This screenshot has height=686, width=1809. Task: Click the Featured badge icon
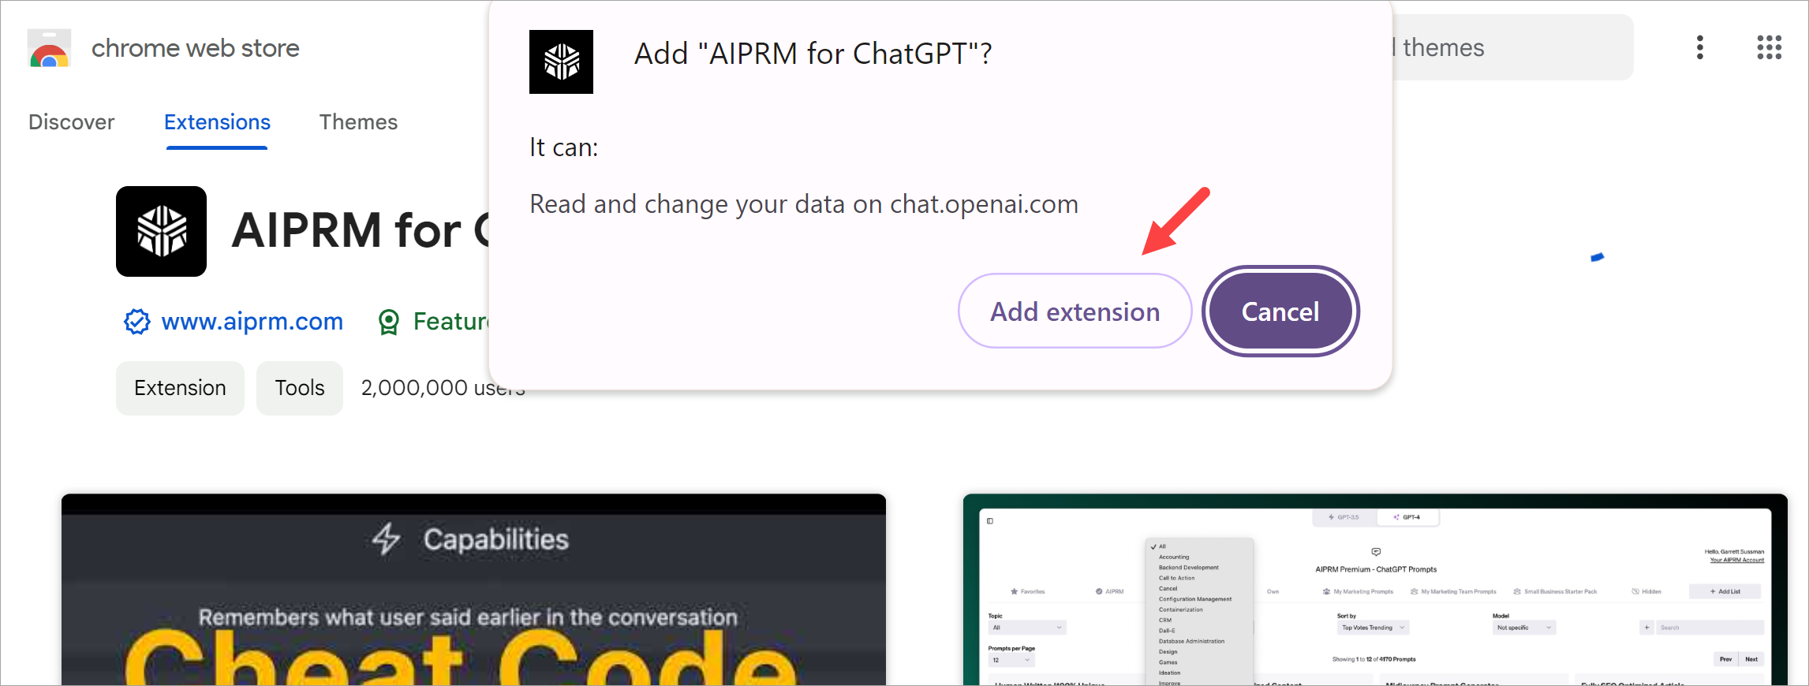pos(389,322)
